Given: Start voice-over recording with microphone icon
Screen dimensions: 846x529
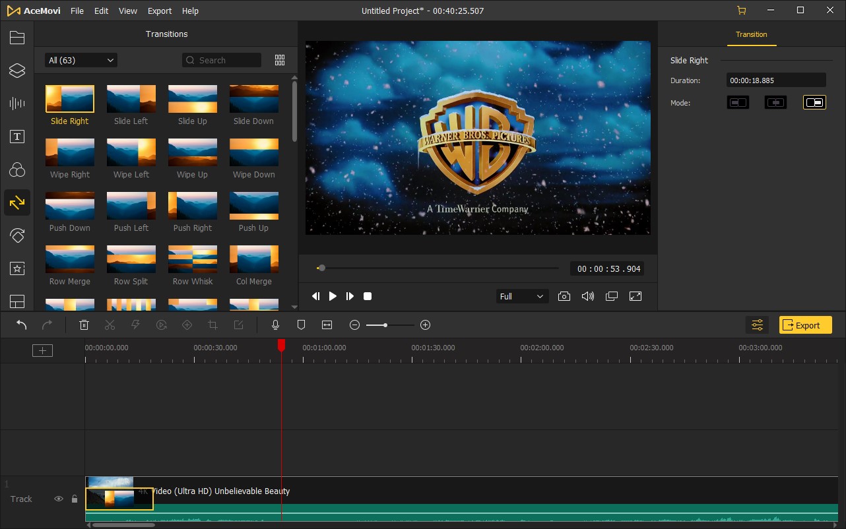Looking at the screenshot, I should click(x=276, y=325).
